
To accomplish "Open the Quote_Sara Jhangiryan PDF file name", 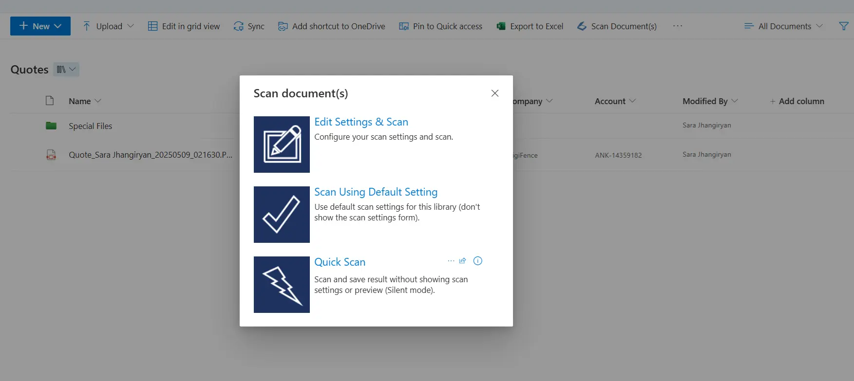I will [x=151, y=155].
